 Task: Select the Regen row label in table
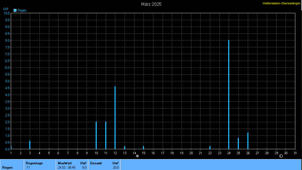click(x=7, y=168)
